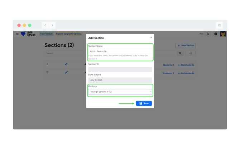240x149 pixels.
Task: Grab the second section's drag handle
Action: coord(47,72)
